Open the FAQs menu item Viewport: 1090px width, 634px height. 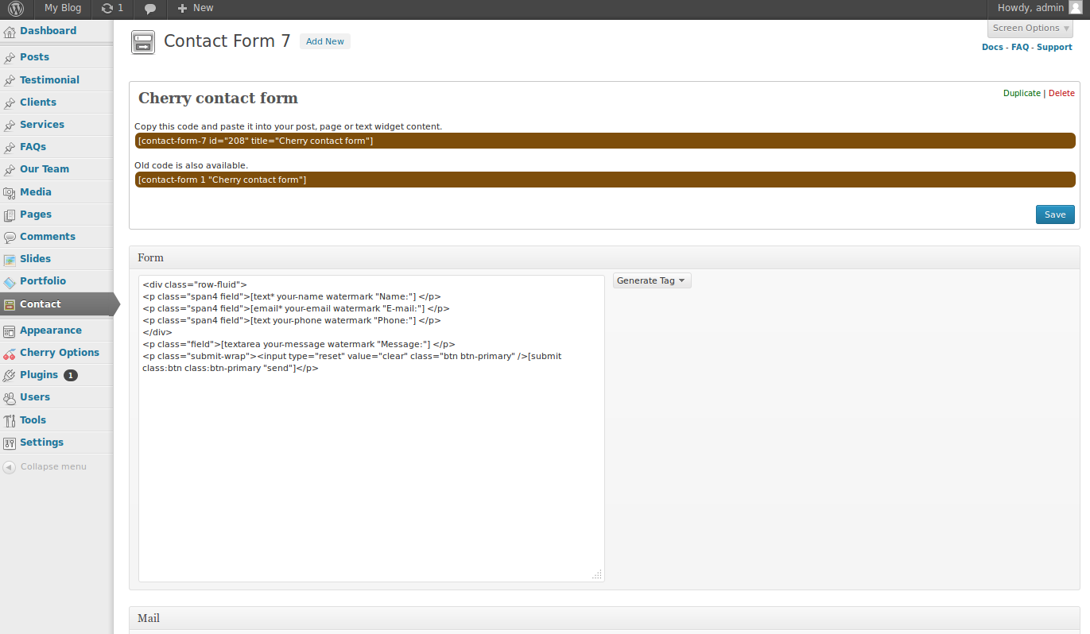[x=33, y=146]
